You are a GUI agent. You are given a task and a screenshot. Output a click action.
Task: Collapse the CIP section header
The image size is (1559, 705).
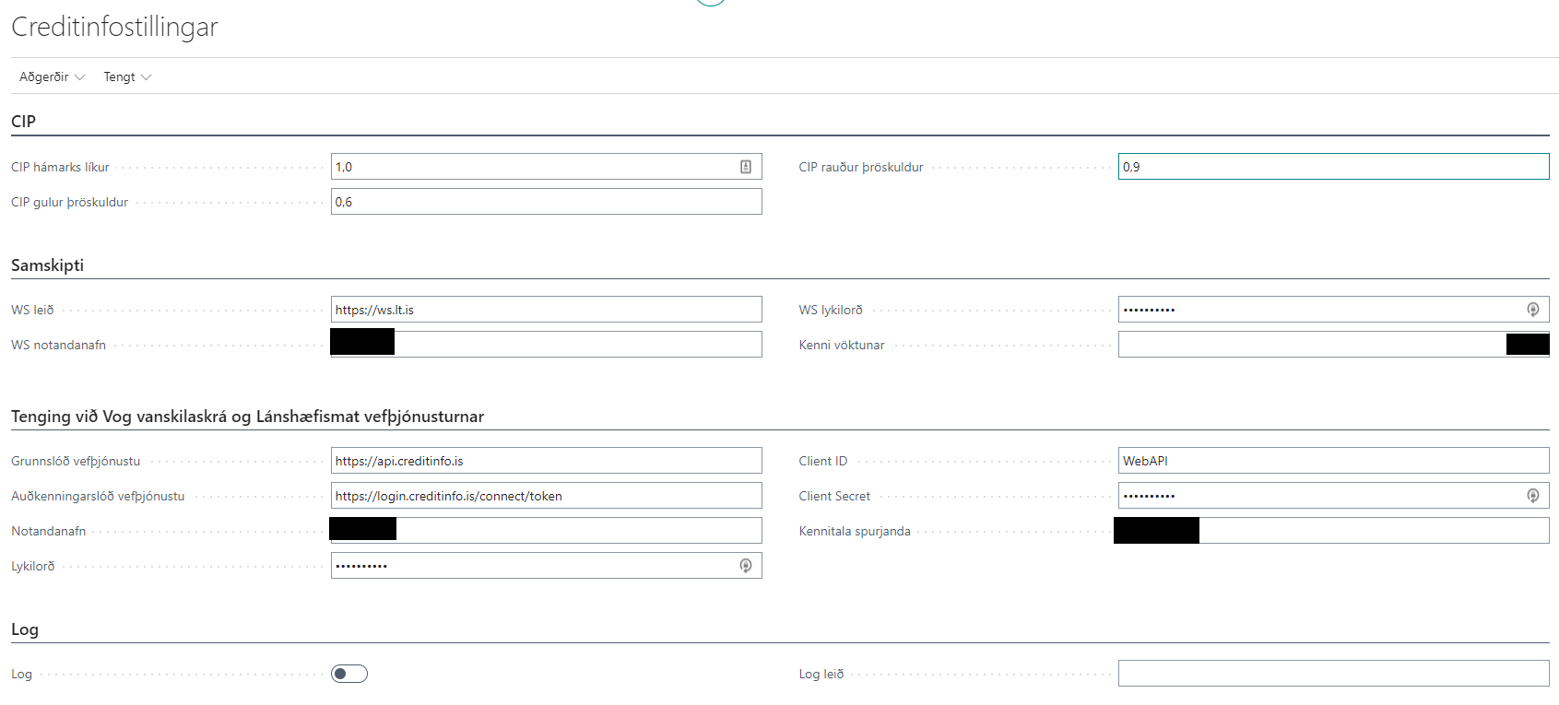click(x=24, y=122)
